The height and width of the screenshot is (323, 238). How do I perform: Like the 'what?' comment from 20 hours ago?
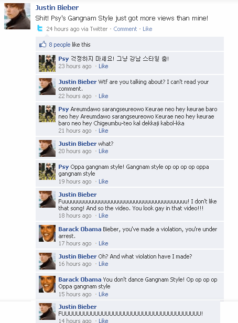point(103,151)
